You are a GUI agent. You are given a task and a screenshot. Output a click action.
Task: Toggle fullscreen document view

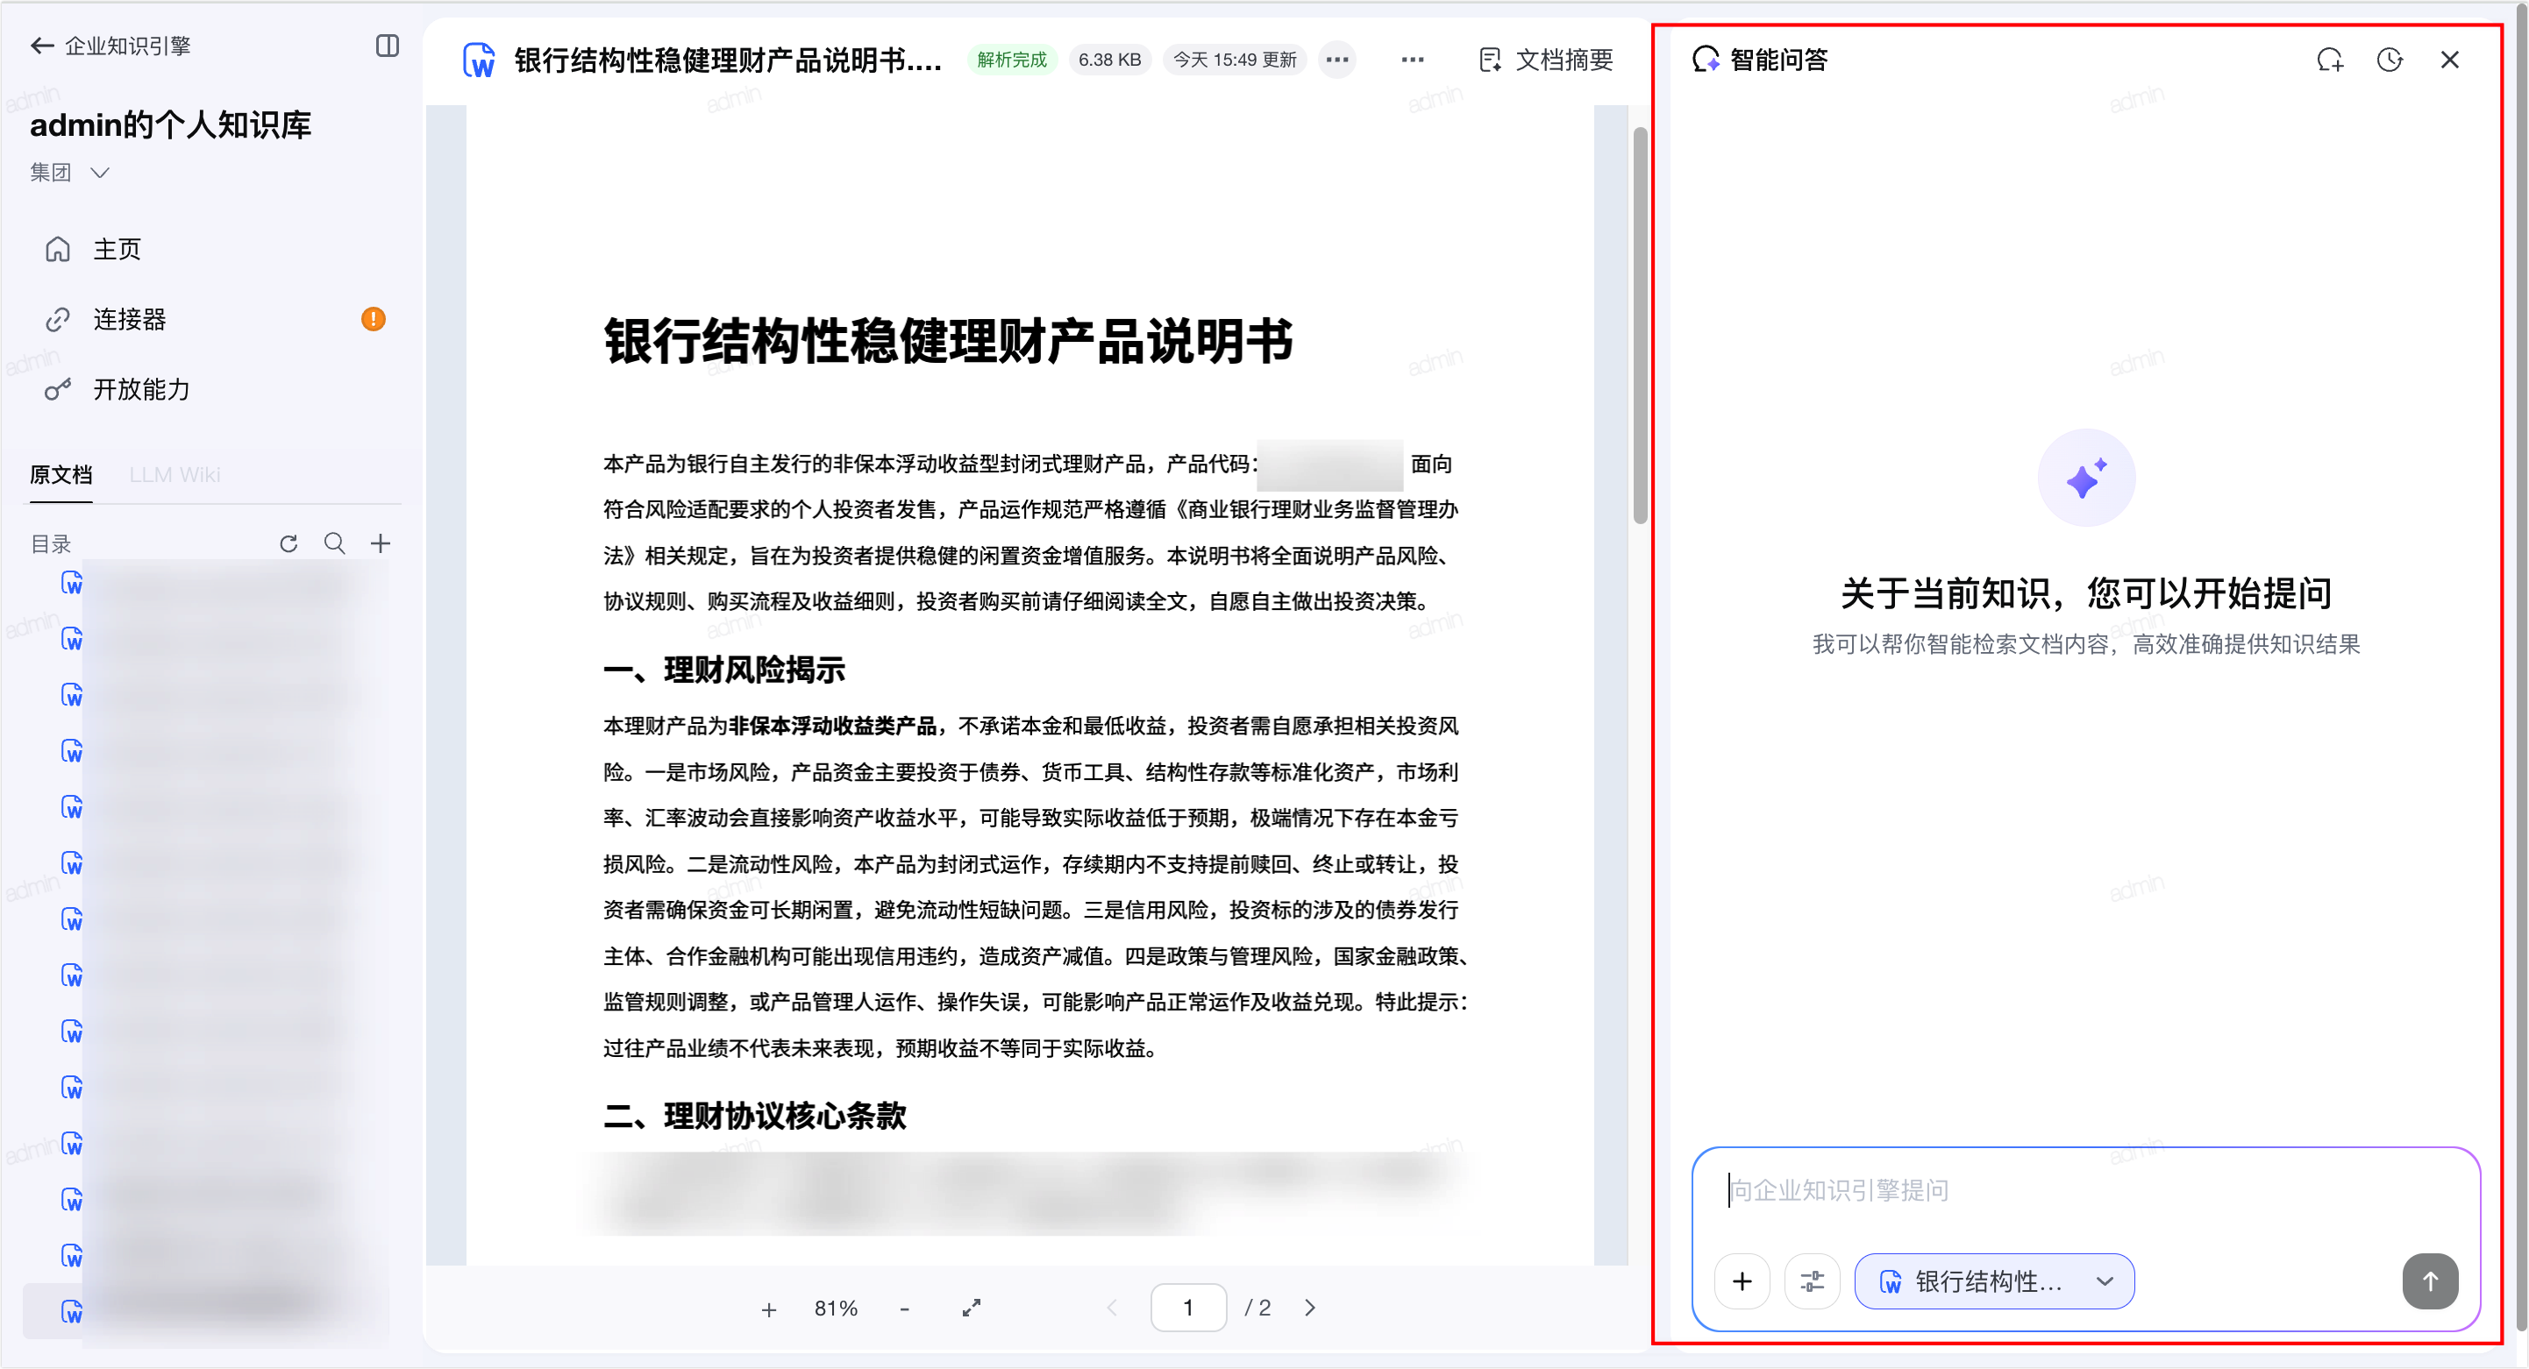(971, 1309)
